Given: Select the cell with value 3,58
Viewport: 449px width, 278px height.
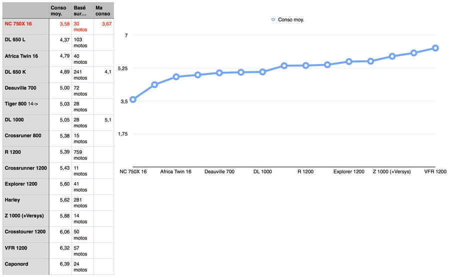Looking at the screenshot, I should 60,26.
